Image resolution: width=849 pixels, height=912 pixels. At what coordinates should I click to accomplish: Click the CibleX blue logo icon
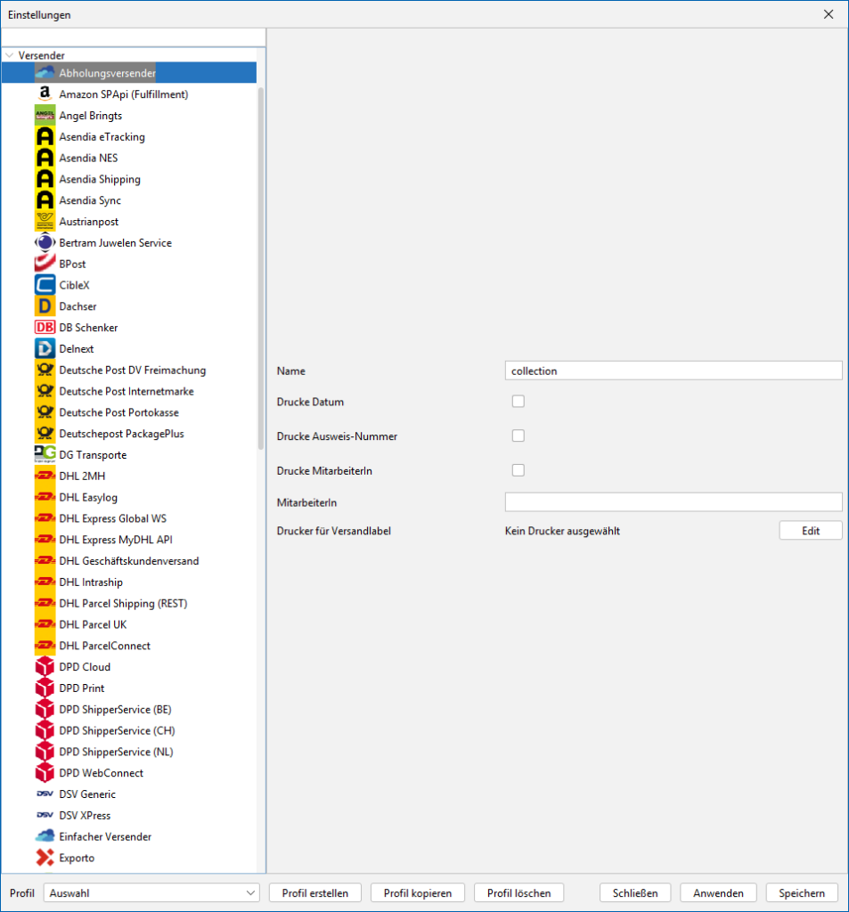click(x=45, y=285)
